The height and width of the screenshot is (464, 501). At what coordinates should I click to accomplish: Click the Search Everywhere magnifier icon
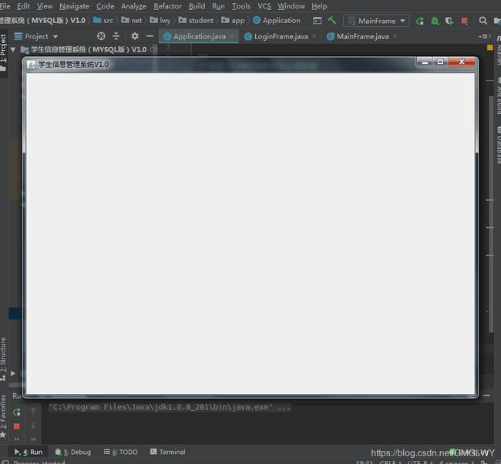483,21
